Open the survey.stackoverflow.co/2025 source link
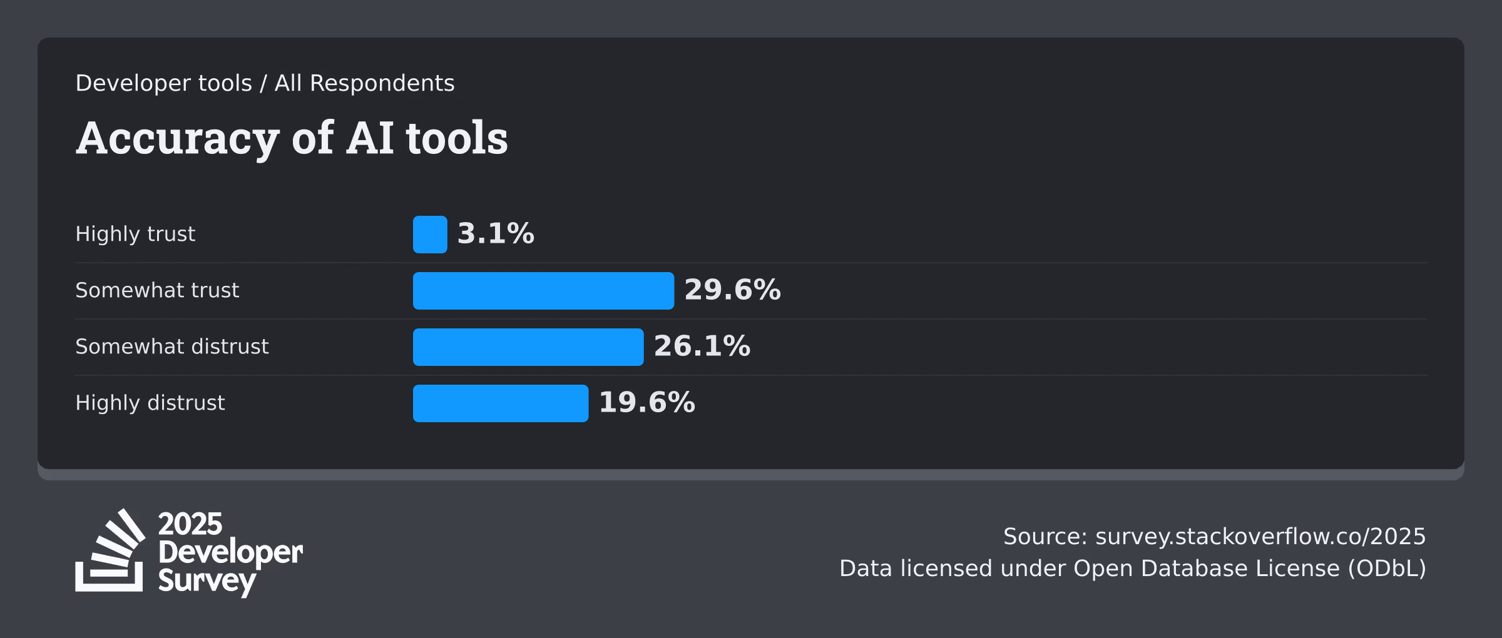1502x638 pixels. pyautogui.click(x=1260, y=537)
